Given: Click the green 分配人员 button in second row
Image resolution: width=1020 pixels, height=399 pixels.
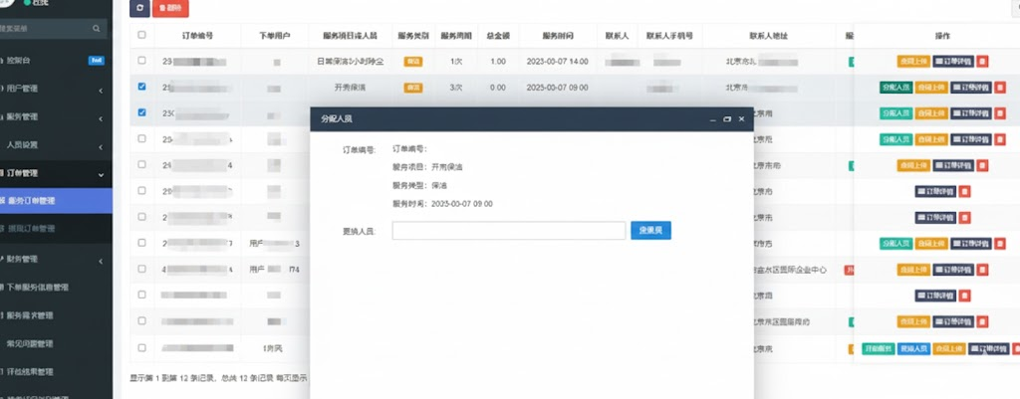Looking at the screenshot, I should pyautogui.click(x=895, y=88).
